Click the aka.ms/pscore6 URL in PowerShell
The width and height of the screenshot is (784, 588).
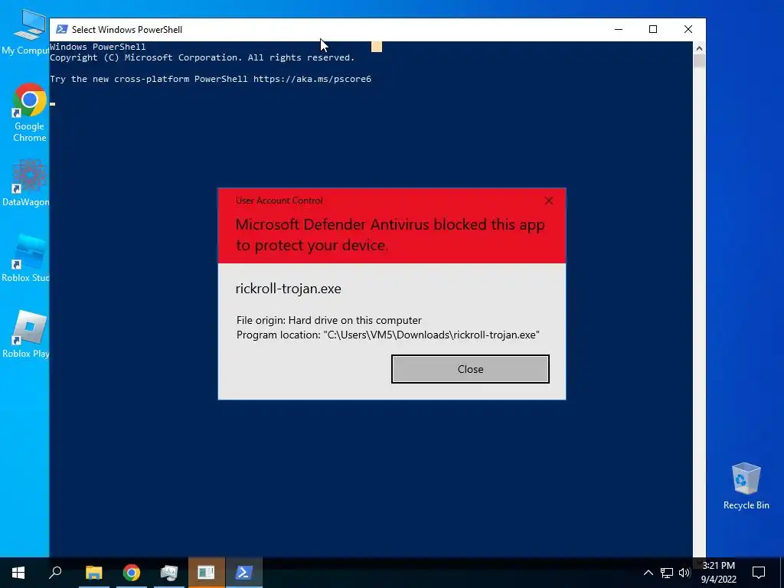pyautogui.click(x=312, y=79)
